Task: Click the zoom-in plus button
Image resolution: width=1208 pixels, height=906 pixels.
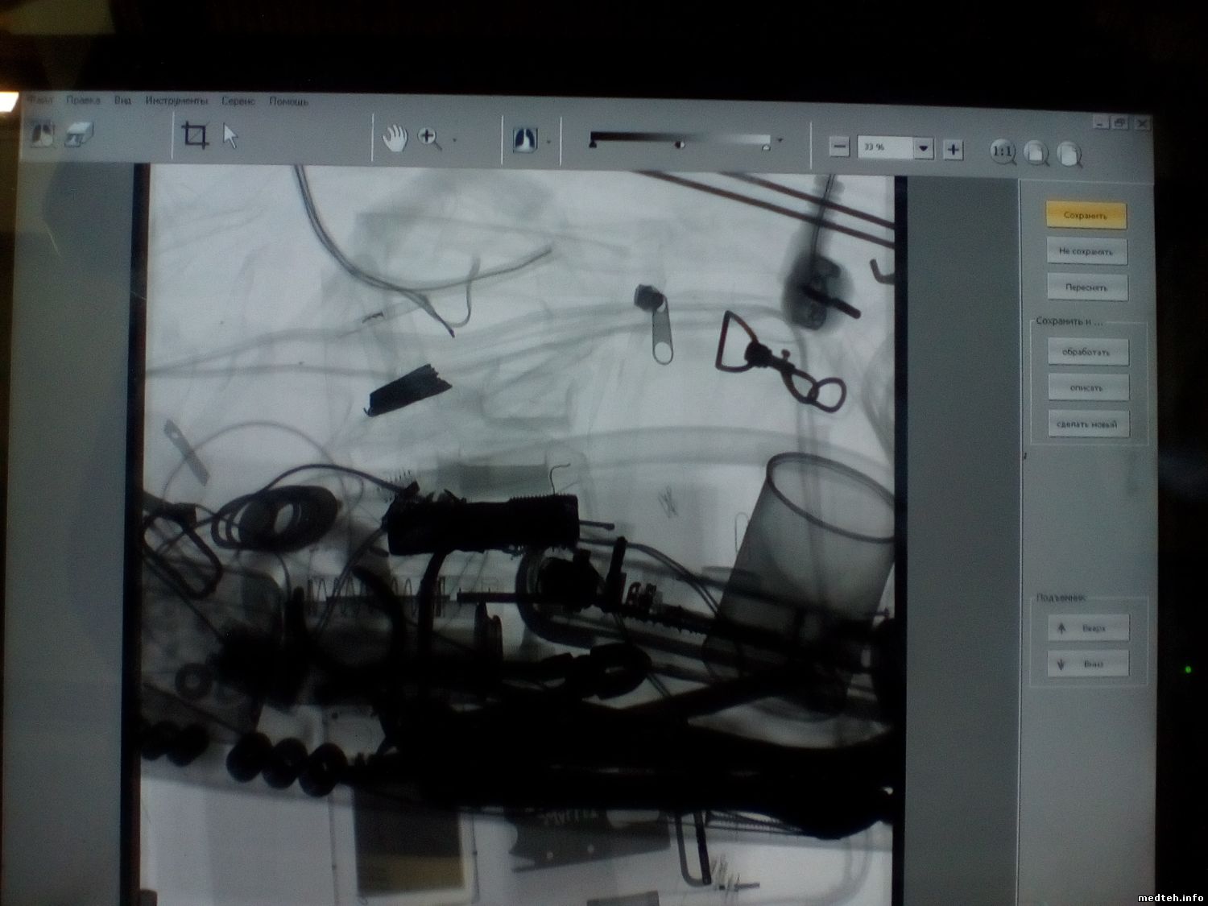Action: [954, 148]
